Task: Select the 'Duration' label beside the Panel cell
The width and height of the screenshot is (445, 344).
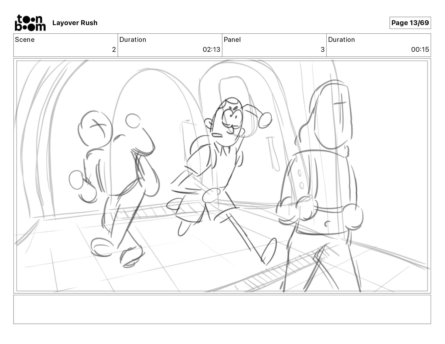Action: click(x=341, y=40)
